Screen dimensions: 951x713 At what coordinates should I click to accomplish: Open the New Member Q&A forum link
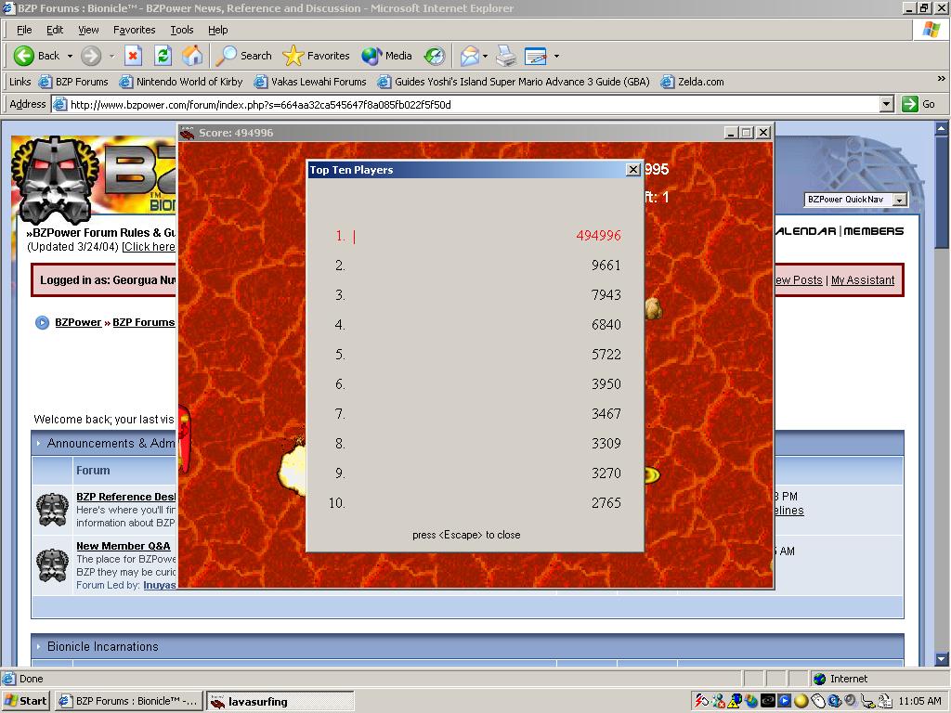click(x=124, y=546)
